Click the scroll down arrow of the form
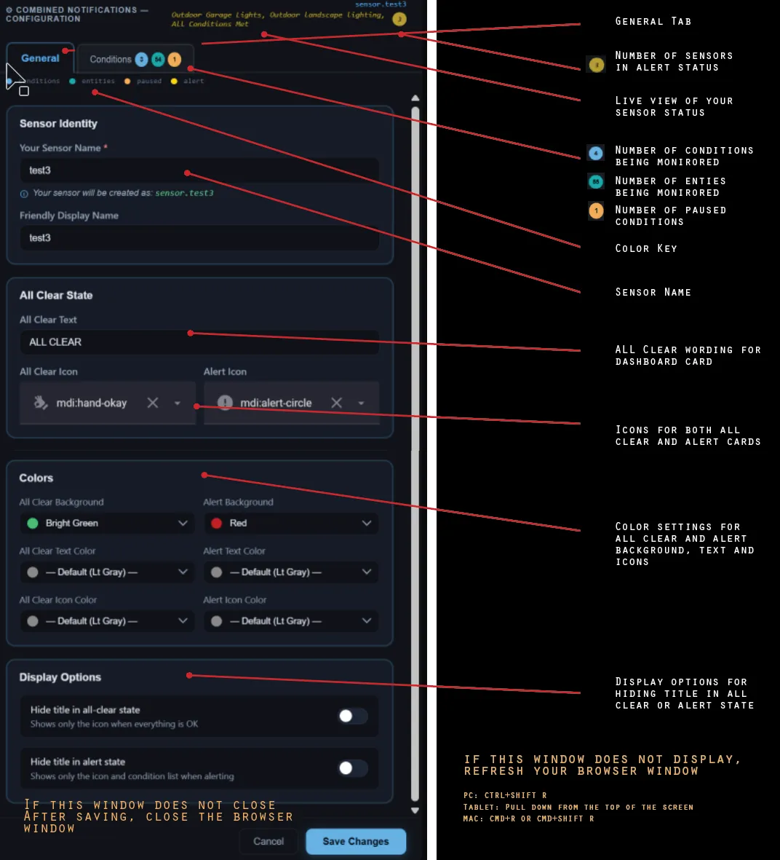 click(x=415, y=810)
